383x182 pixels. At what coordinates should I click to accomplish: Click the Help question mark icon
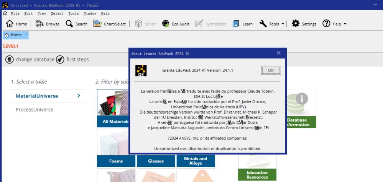point(326,24)
